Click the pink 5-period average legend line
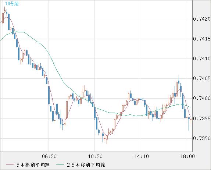Viewport: 211px width, 170px height. pos(10,165)
